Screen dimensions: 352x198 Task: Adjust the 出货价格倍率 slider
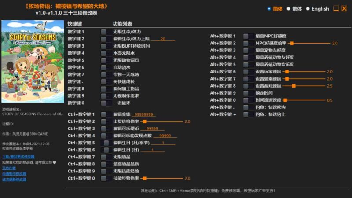coord(161,121)
